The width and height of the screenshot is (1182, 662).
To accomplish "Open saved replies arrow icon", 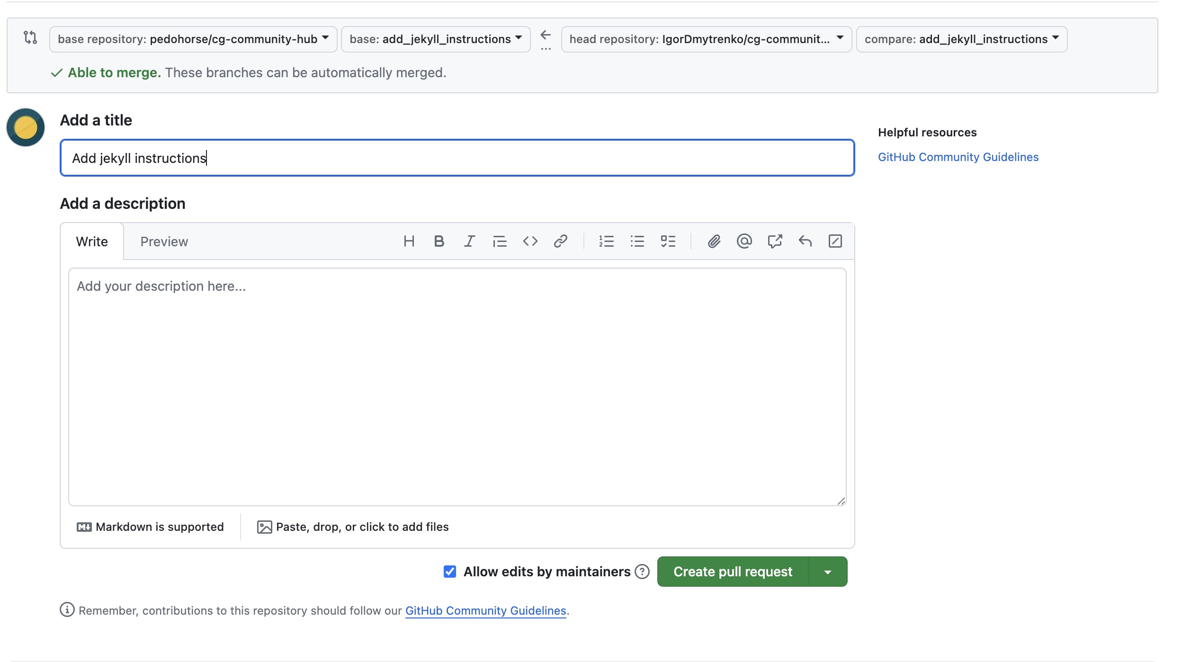I will click(x=805, y=242).
